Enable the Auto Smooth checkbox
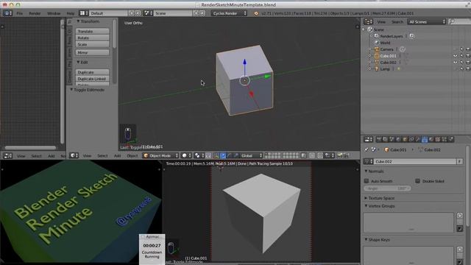This screenshot has width=471, height=265. 366,181
